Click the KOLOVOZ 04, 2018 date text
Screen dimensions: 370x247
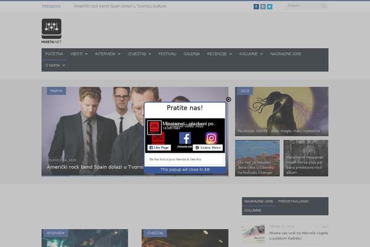click(x=61, y=160)
